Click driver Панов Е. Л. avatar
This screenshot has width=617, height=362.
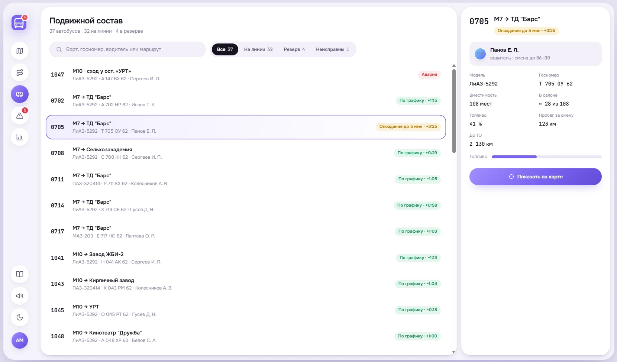coord(480,54)
